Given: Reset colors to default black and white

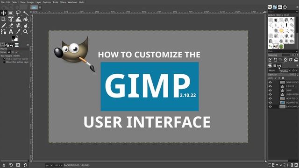Looking at the screenshot, I should [13, 40].
